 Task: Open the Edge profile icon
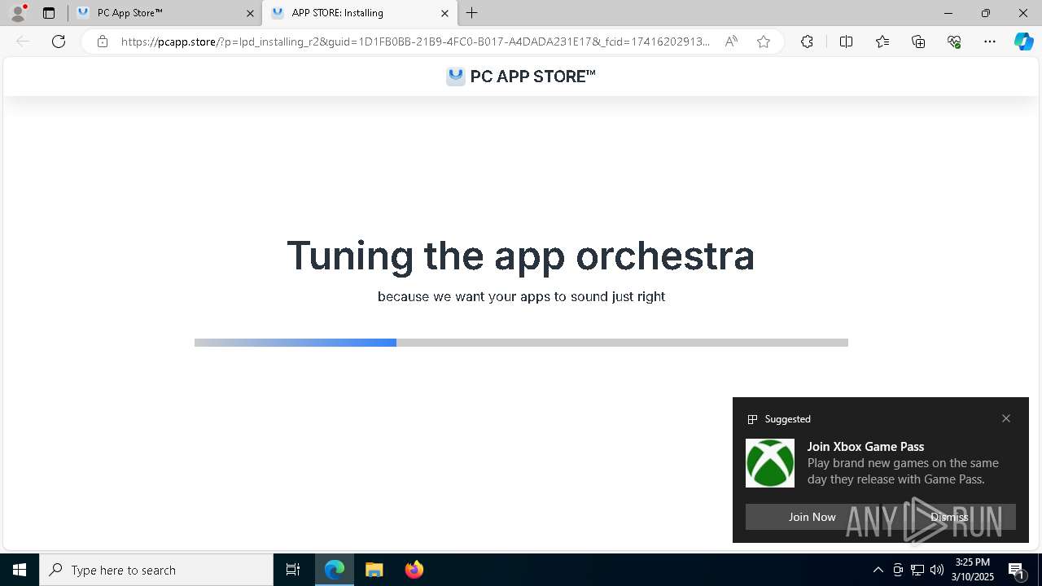click(x=18, y=13)
